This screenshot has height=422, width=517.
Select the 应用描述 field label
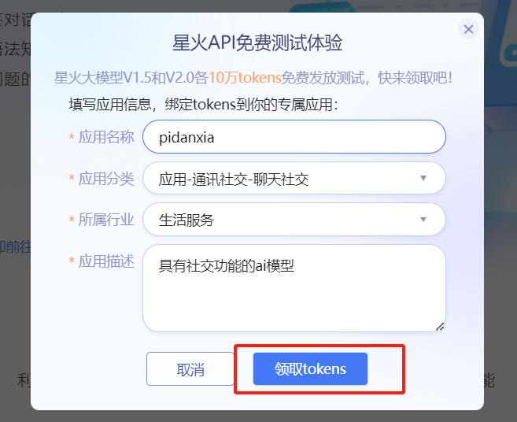pos(106,261)
